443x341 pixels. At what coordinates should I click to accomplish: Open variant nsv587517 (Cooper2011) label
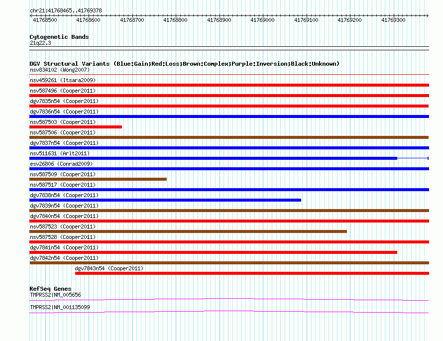coord(63,185)
